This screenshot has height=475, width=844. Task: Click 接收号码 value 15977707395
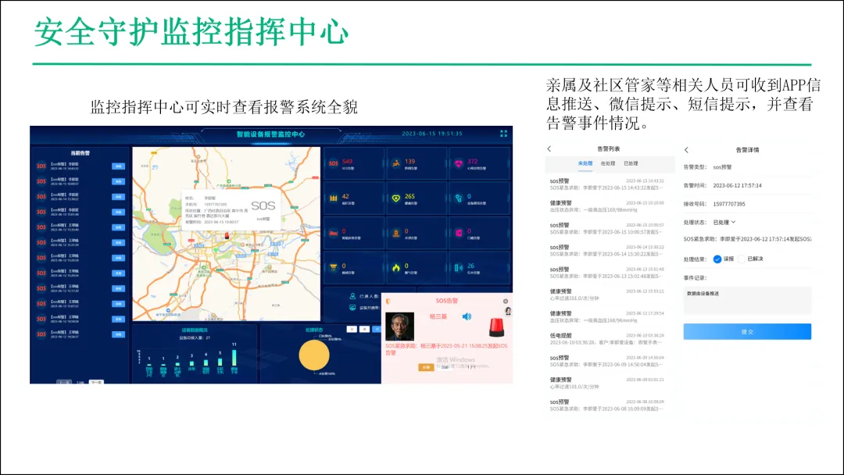click(729, 205)
